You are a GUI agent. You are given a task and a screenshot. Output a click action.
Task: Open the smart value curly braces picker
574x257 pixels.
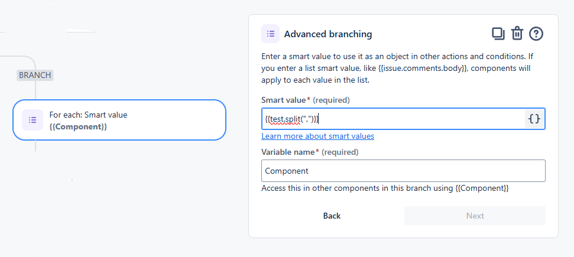click(x=534, y=119)
